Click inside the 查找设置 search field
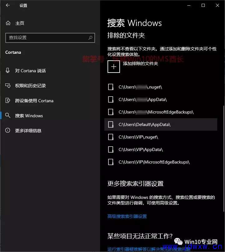225x252 pixels. [50, 38]
